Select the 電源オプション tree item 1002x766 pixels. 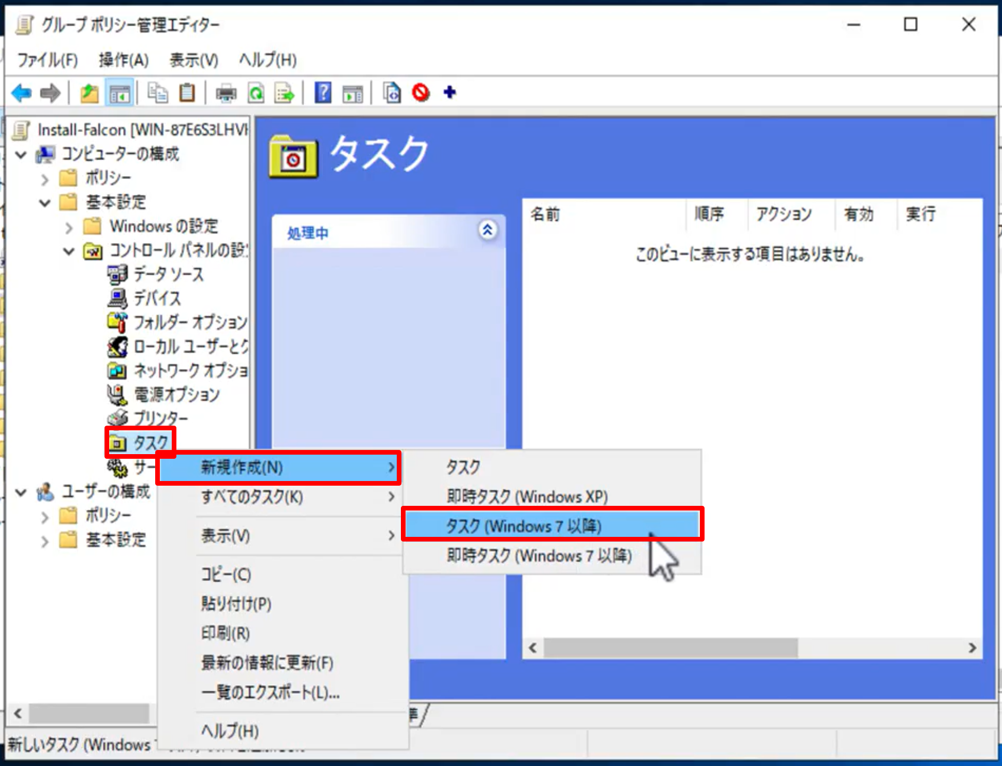click(176, 395)
